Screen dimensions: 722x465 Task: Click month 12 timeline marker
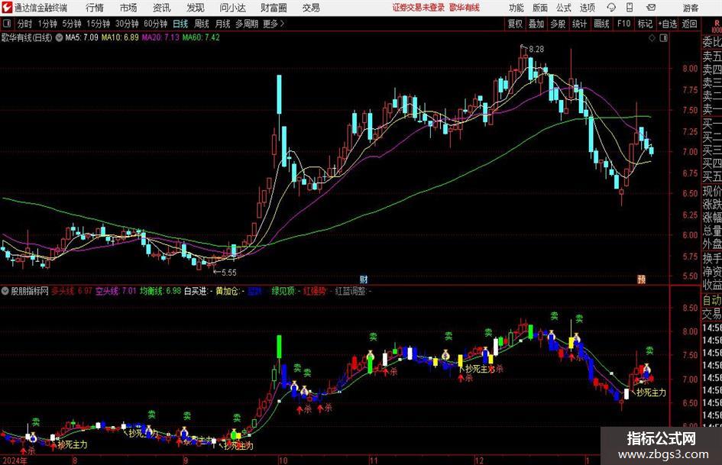(x=480, y=460)
